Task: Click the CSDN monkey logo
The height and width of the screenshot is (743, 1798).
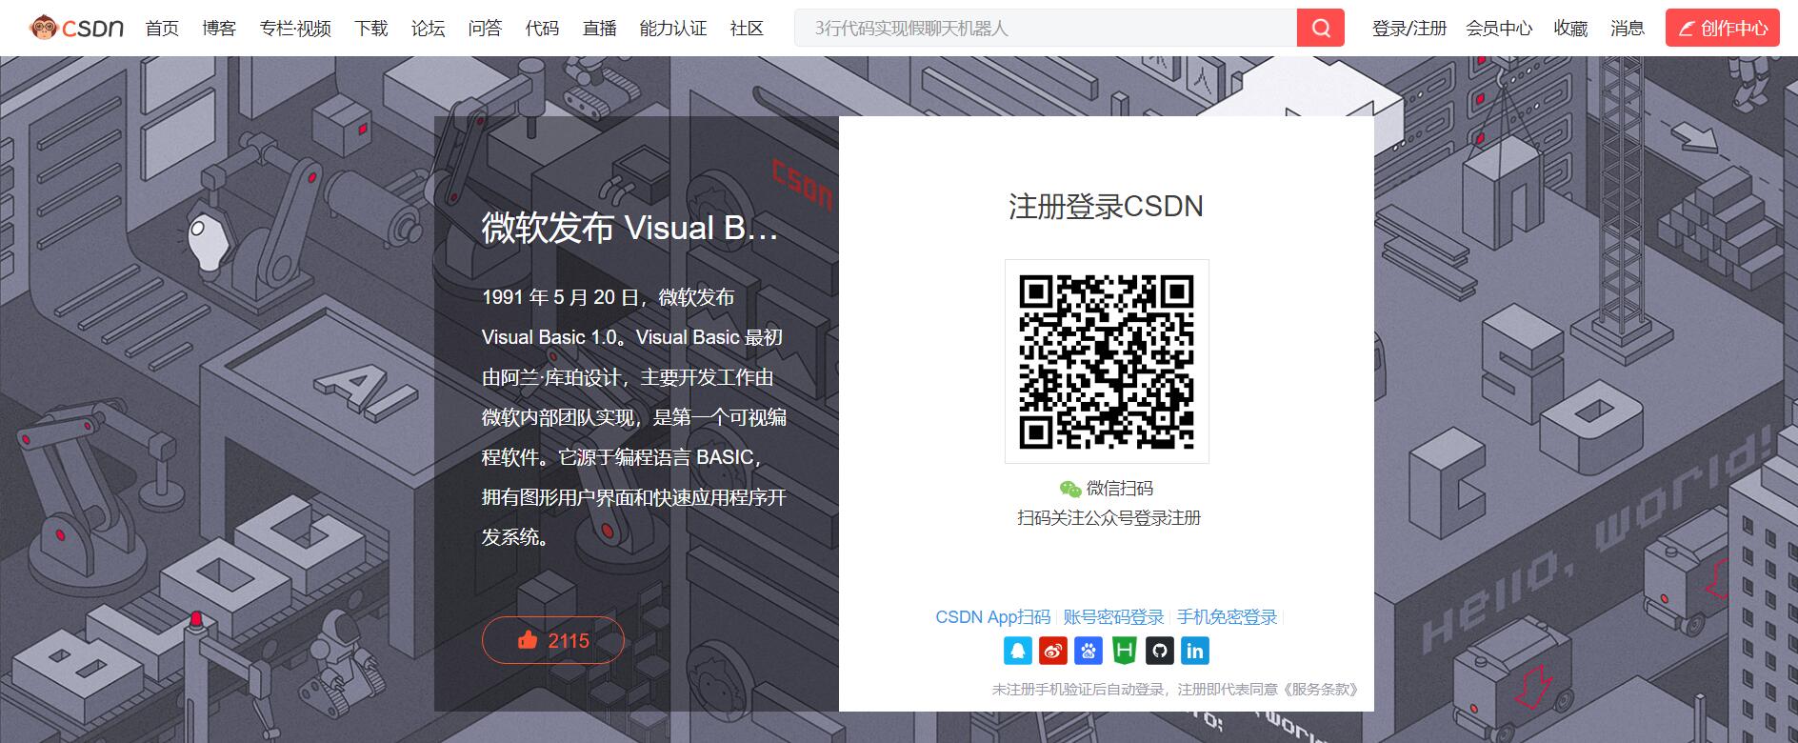Action: coord(76,28)
